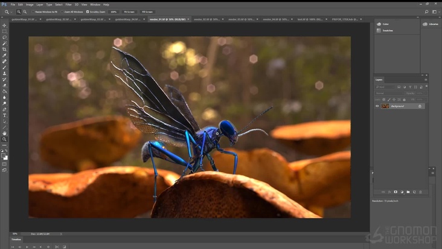
Task: Hide the Background layer eye icon
Action: click(377, 106)
